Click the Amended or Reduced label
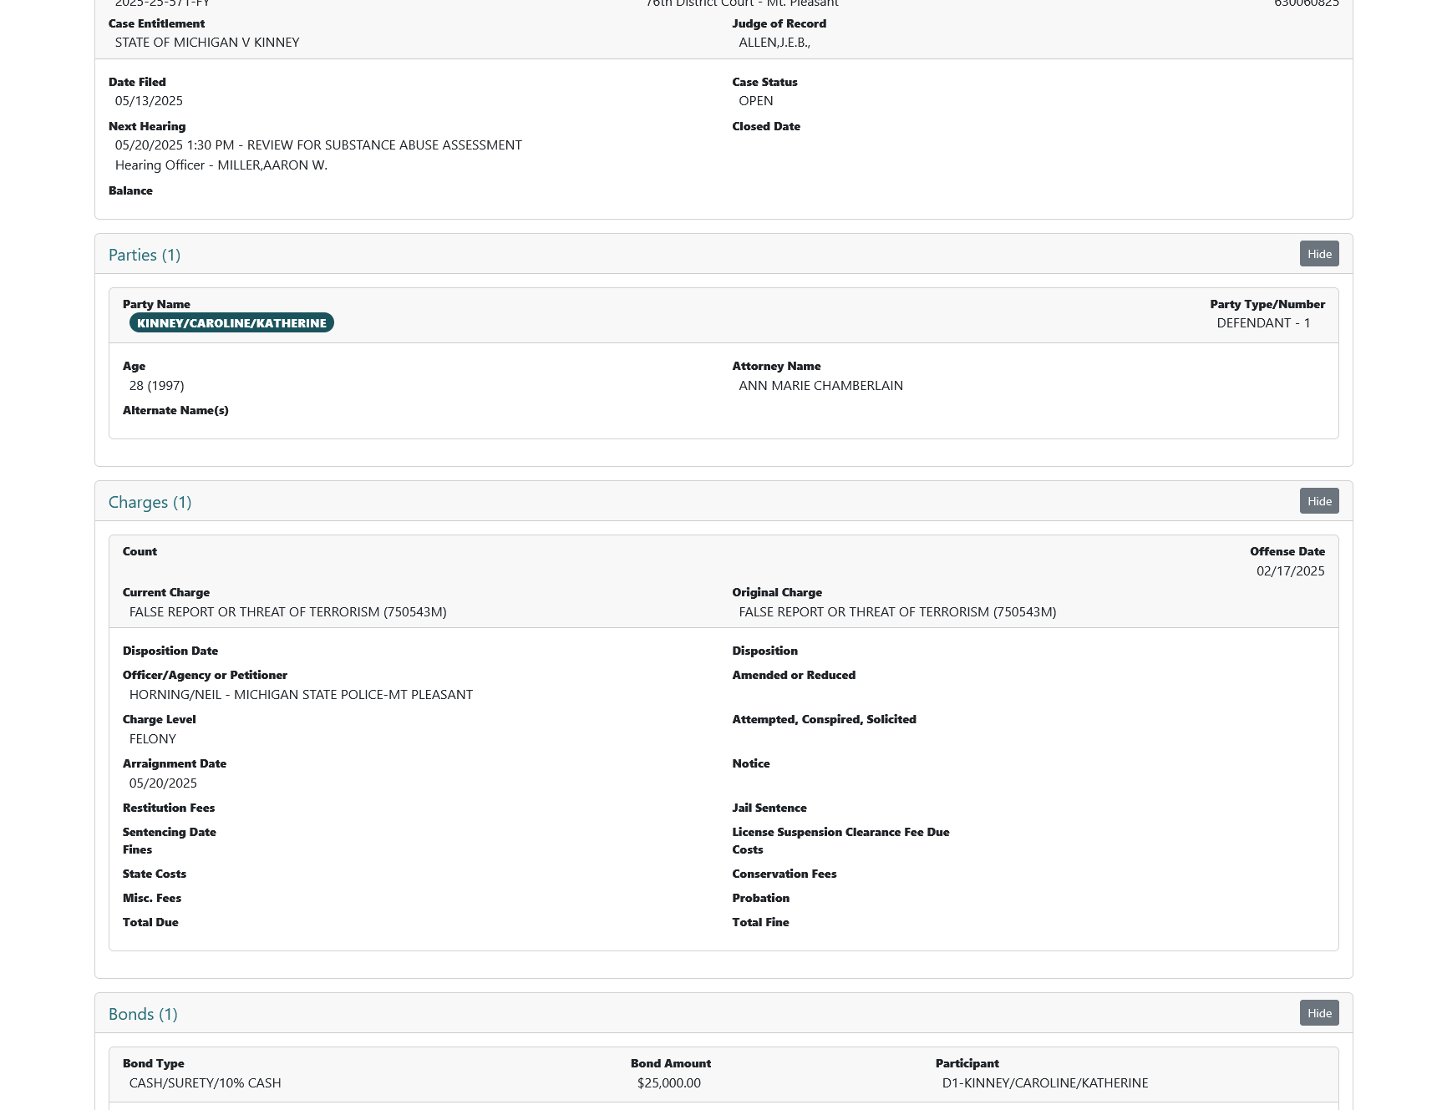This screenshot has width=1442, height=1110. pos(794,676)
